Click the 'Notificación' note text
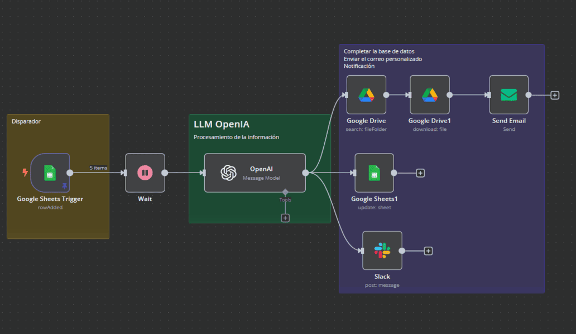576x334 pixels. (359, 66)
